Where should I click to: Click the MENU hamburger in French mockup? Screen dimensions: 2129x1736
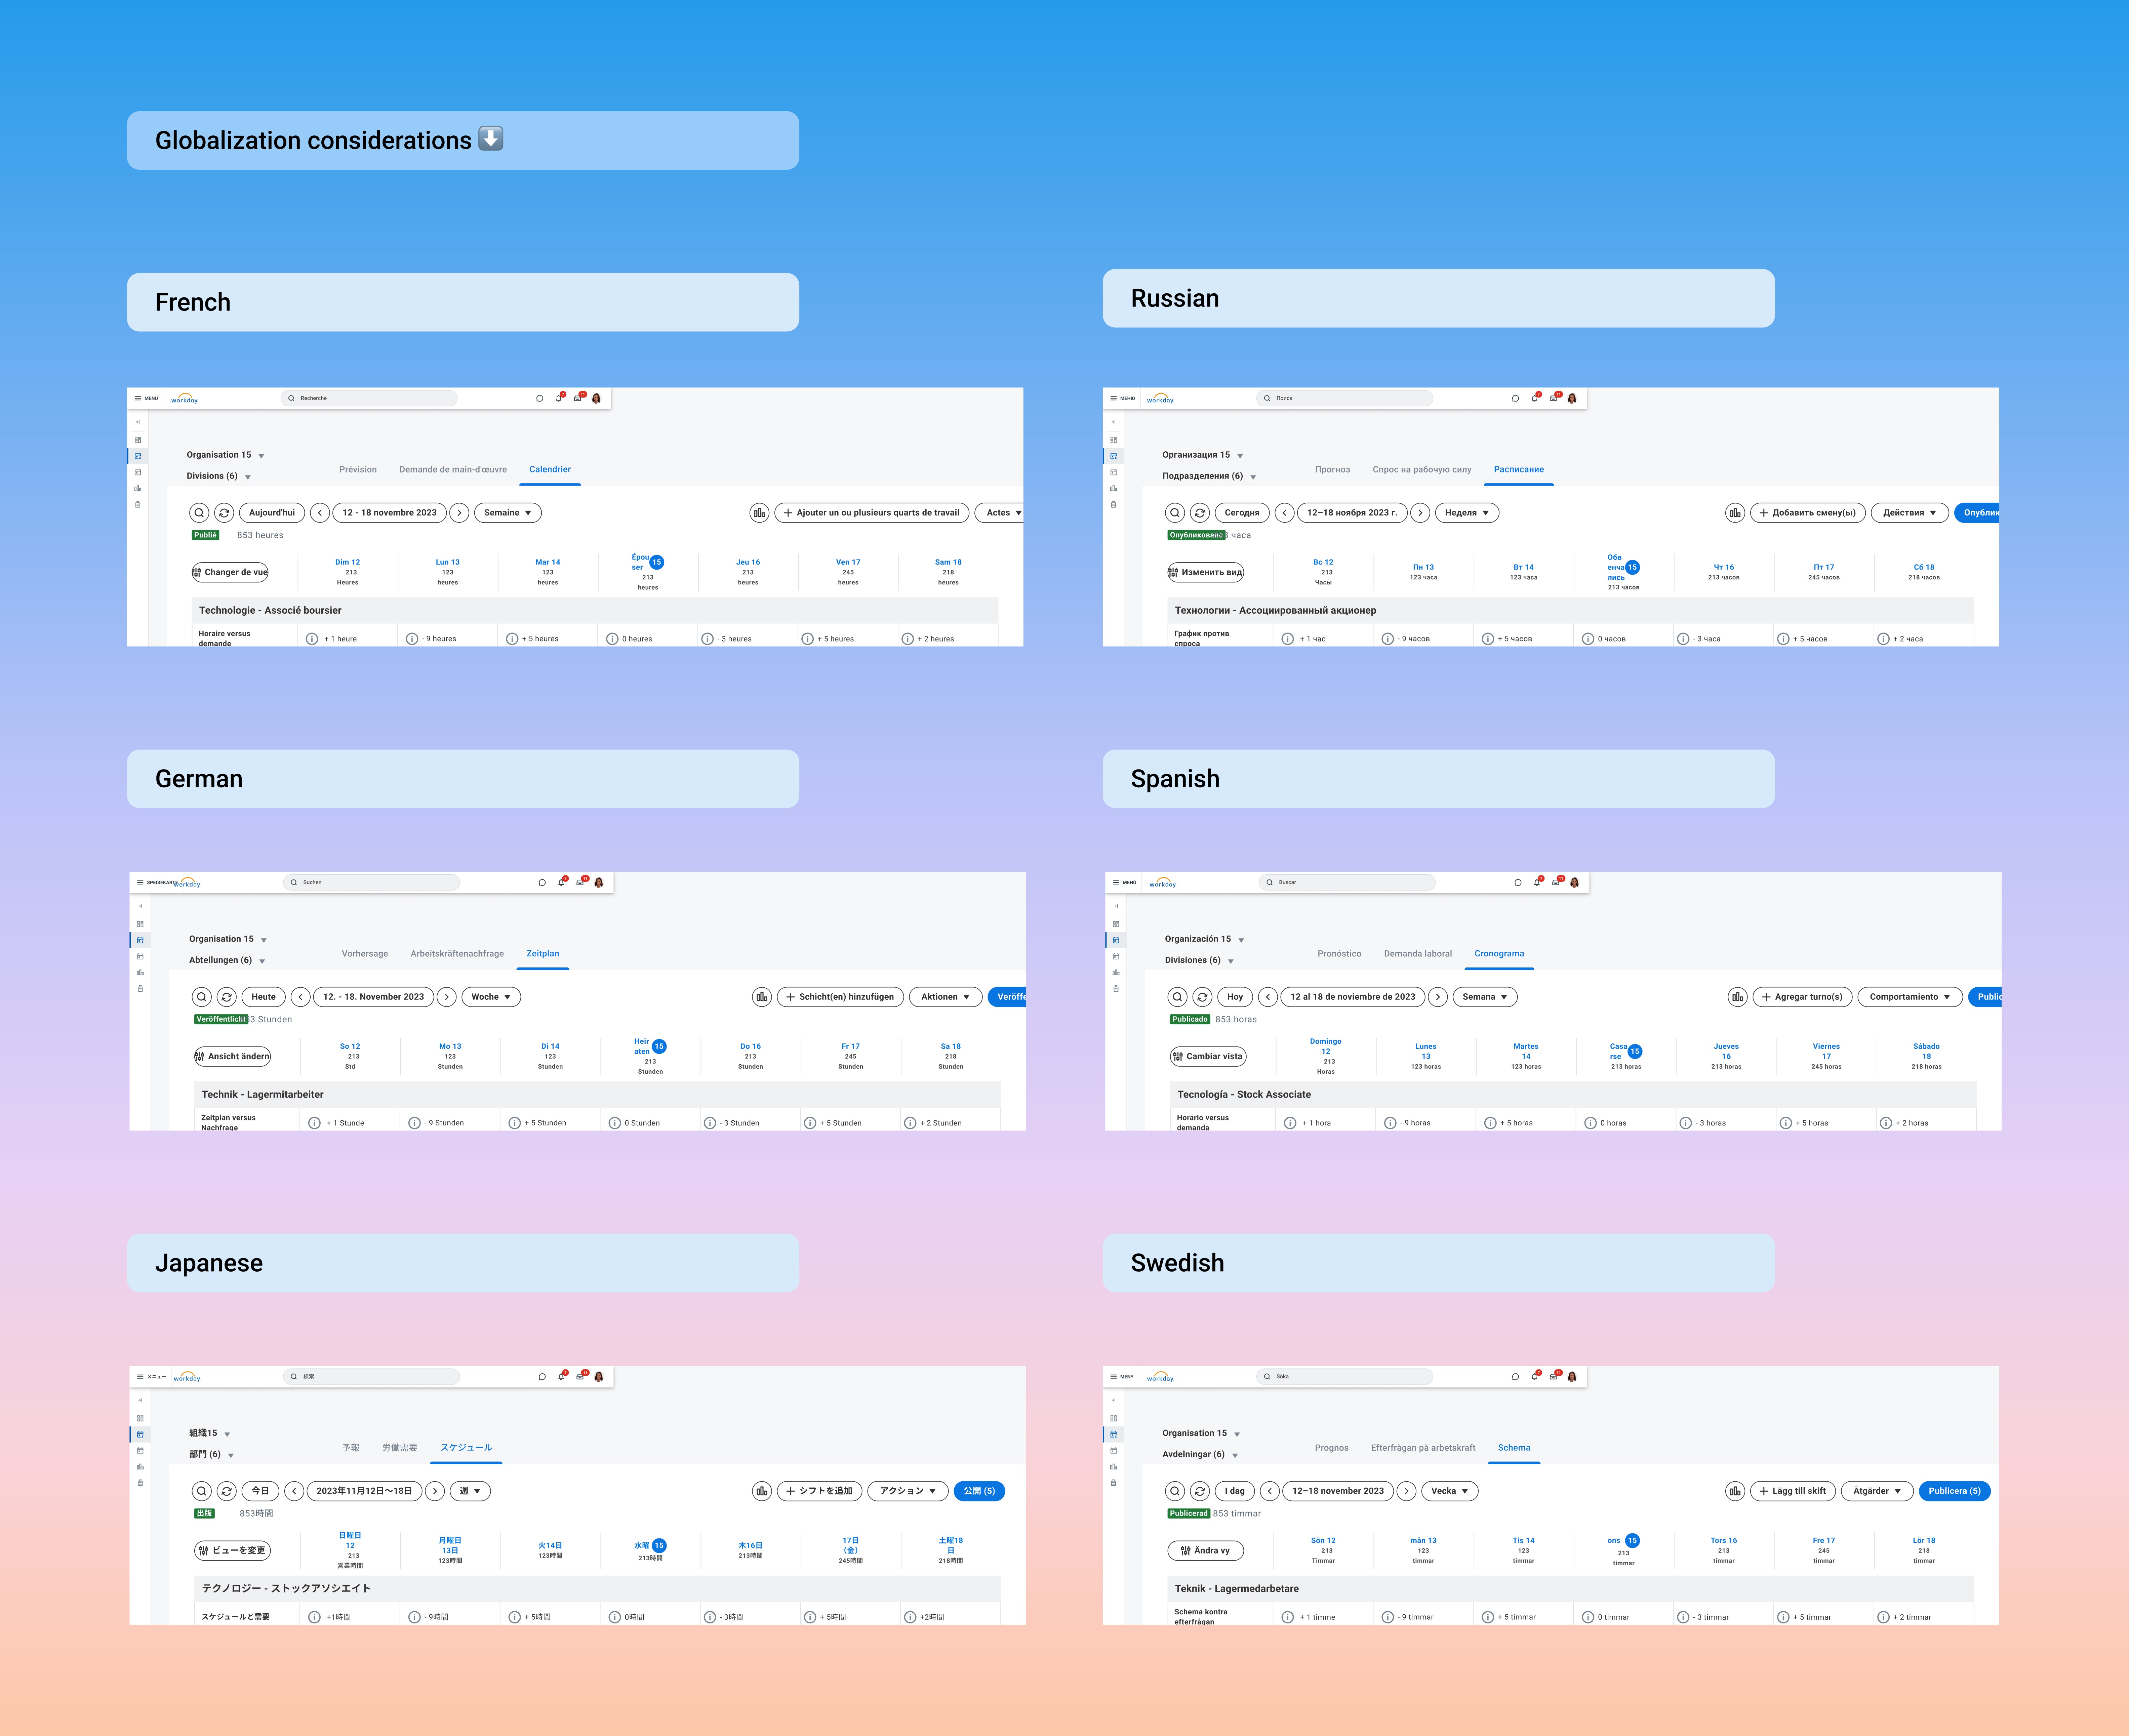138,398
